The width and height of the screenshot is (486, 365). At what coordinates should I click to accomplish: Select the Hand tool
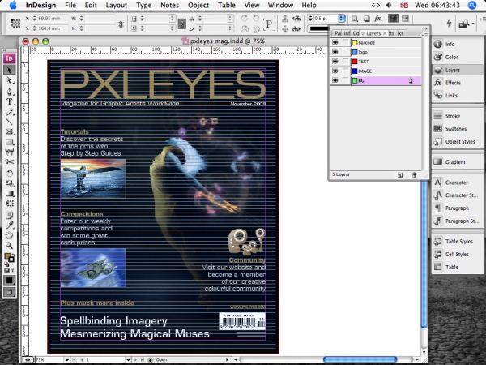(9, 235)
